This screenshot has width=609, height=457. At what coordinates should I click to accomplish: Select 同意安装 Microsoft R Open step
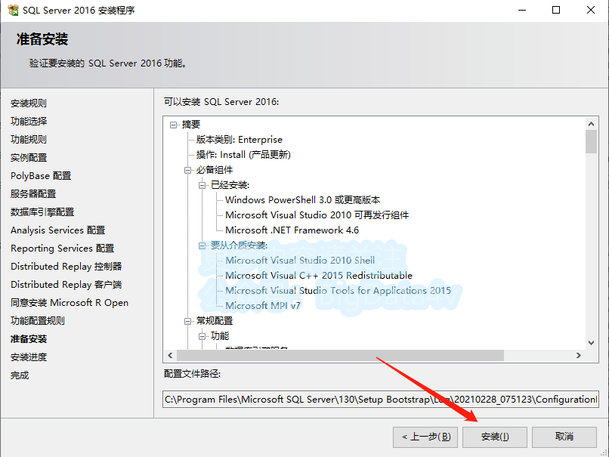coord(70,302)
